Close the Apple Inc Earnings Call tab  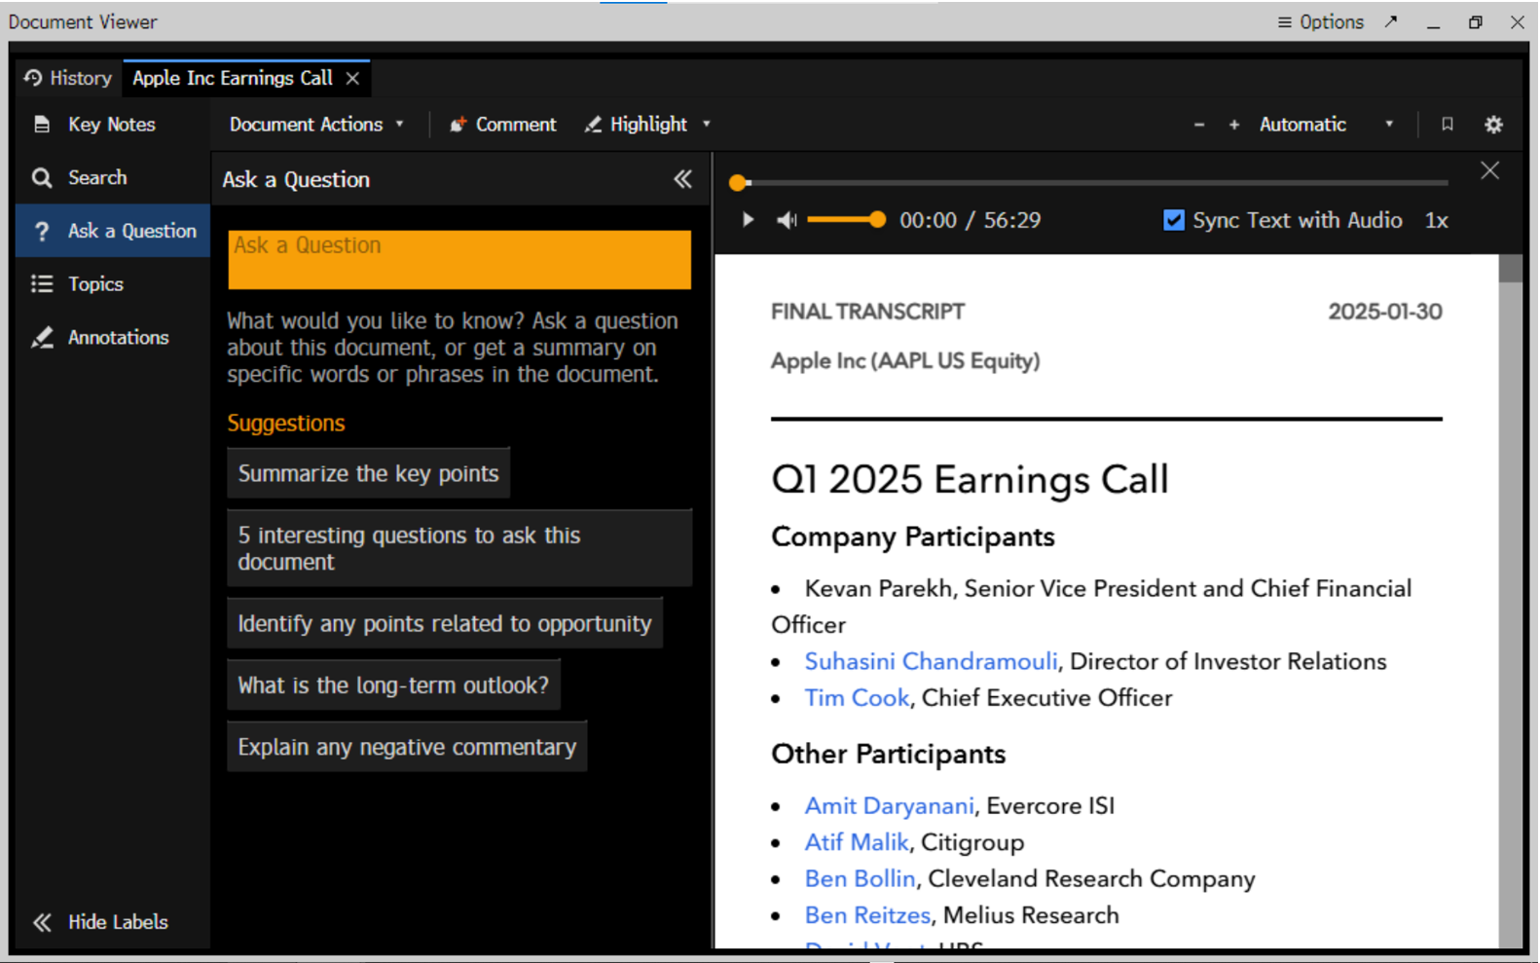click(x=352, y=79)
